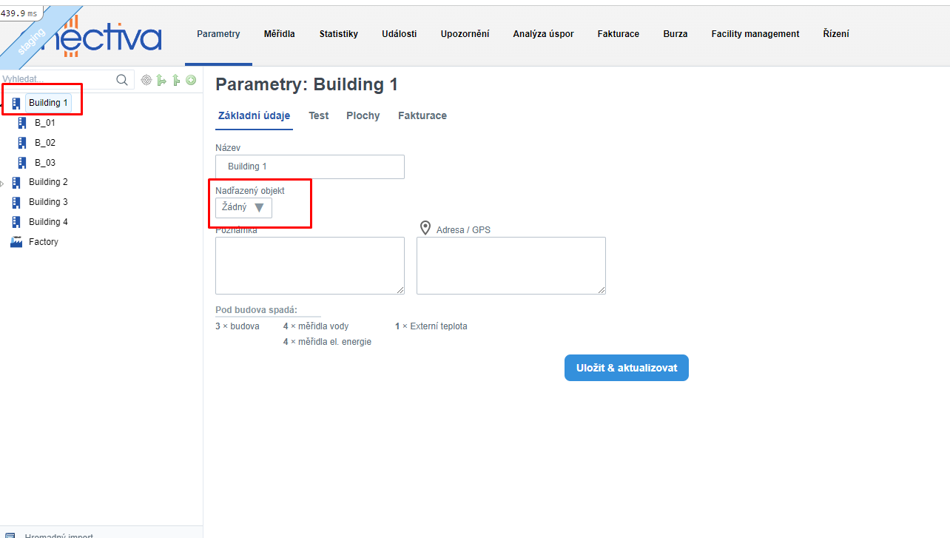This screenshot has height=538, width=950.
Task: Click the green branching arrow icon
Action: (161, 80)
